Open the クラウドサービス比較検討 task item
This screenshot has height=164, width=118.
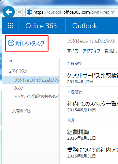[x=89, y=78]
